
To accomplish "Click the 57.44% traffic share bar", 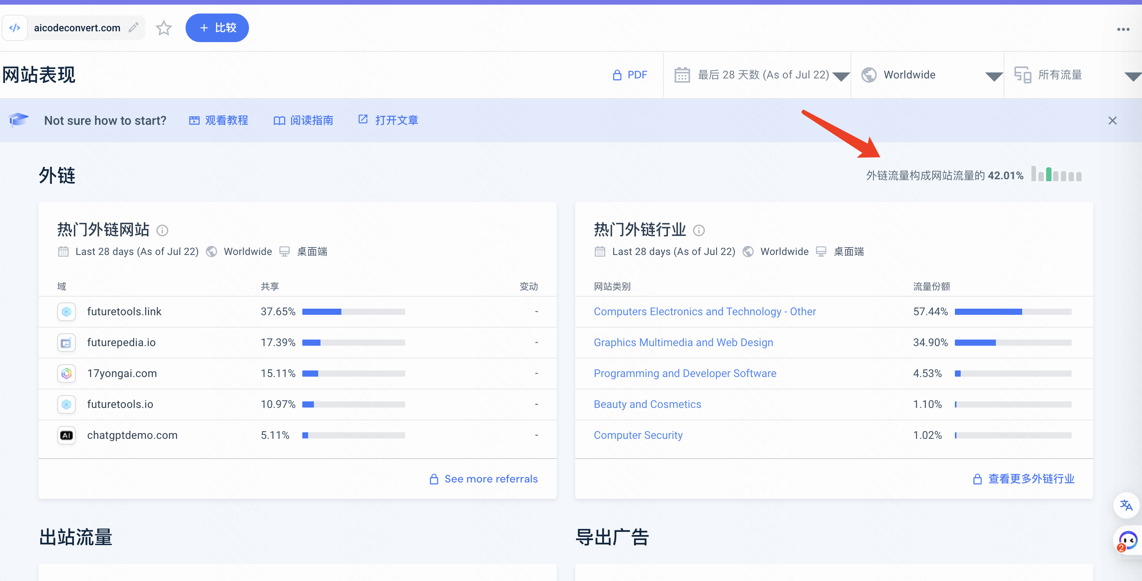I will (x=1013, y=312).
